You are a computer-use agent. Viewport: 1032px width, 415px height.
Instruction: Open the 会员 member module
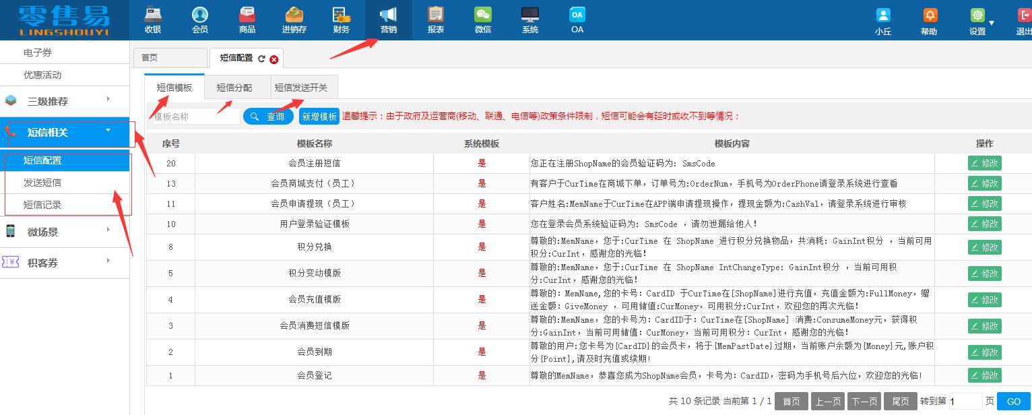coord(199,20)
